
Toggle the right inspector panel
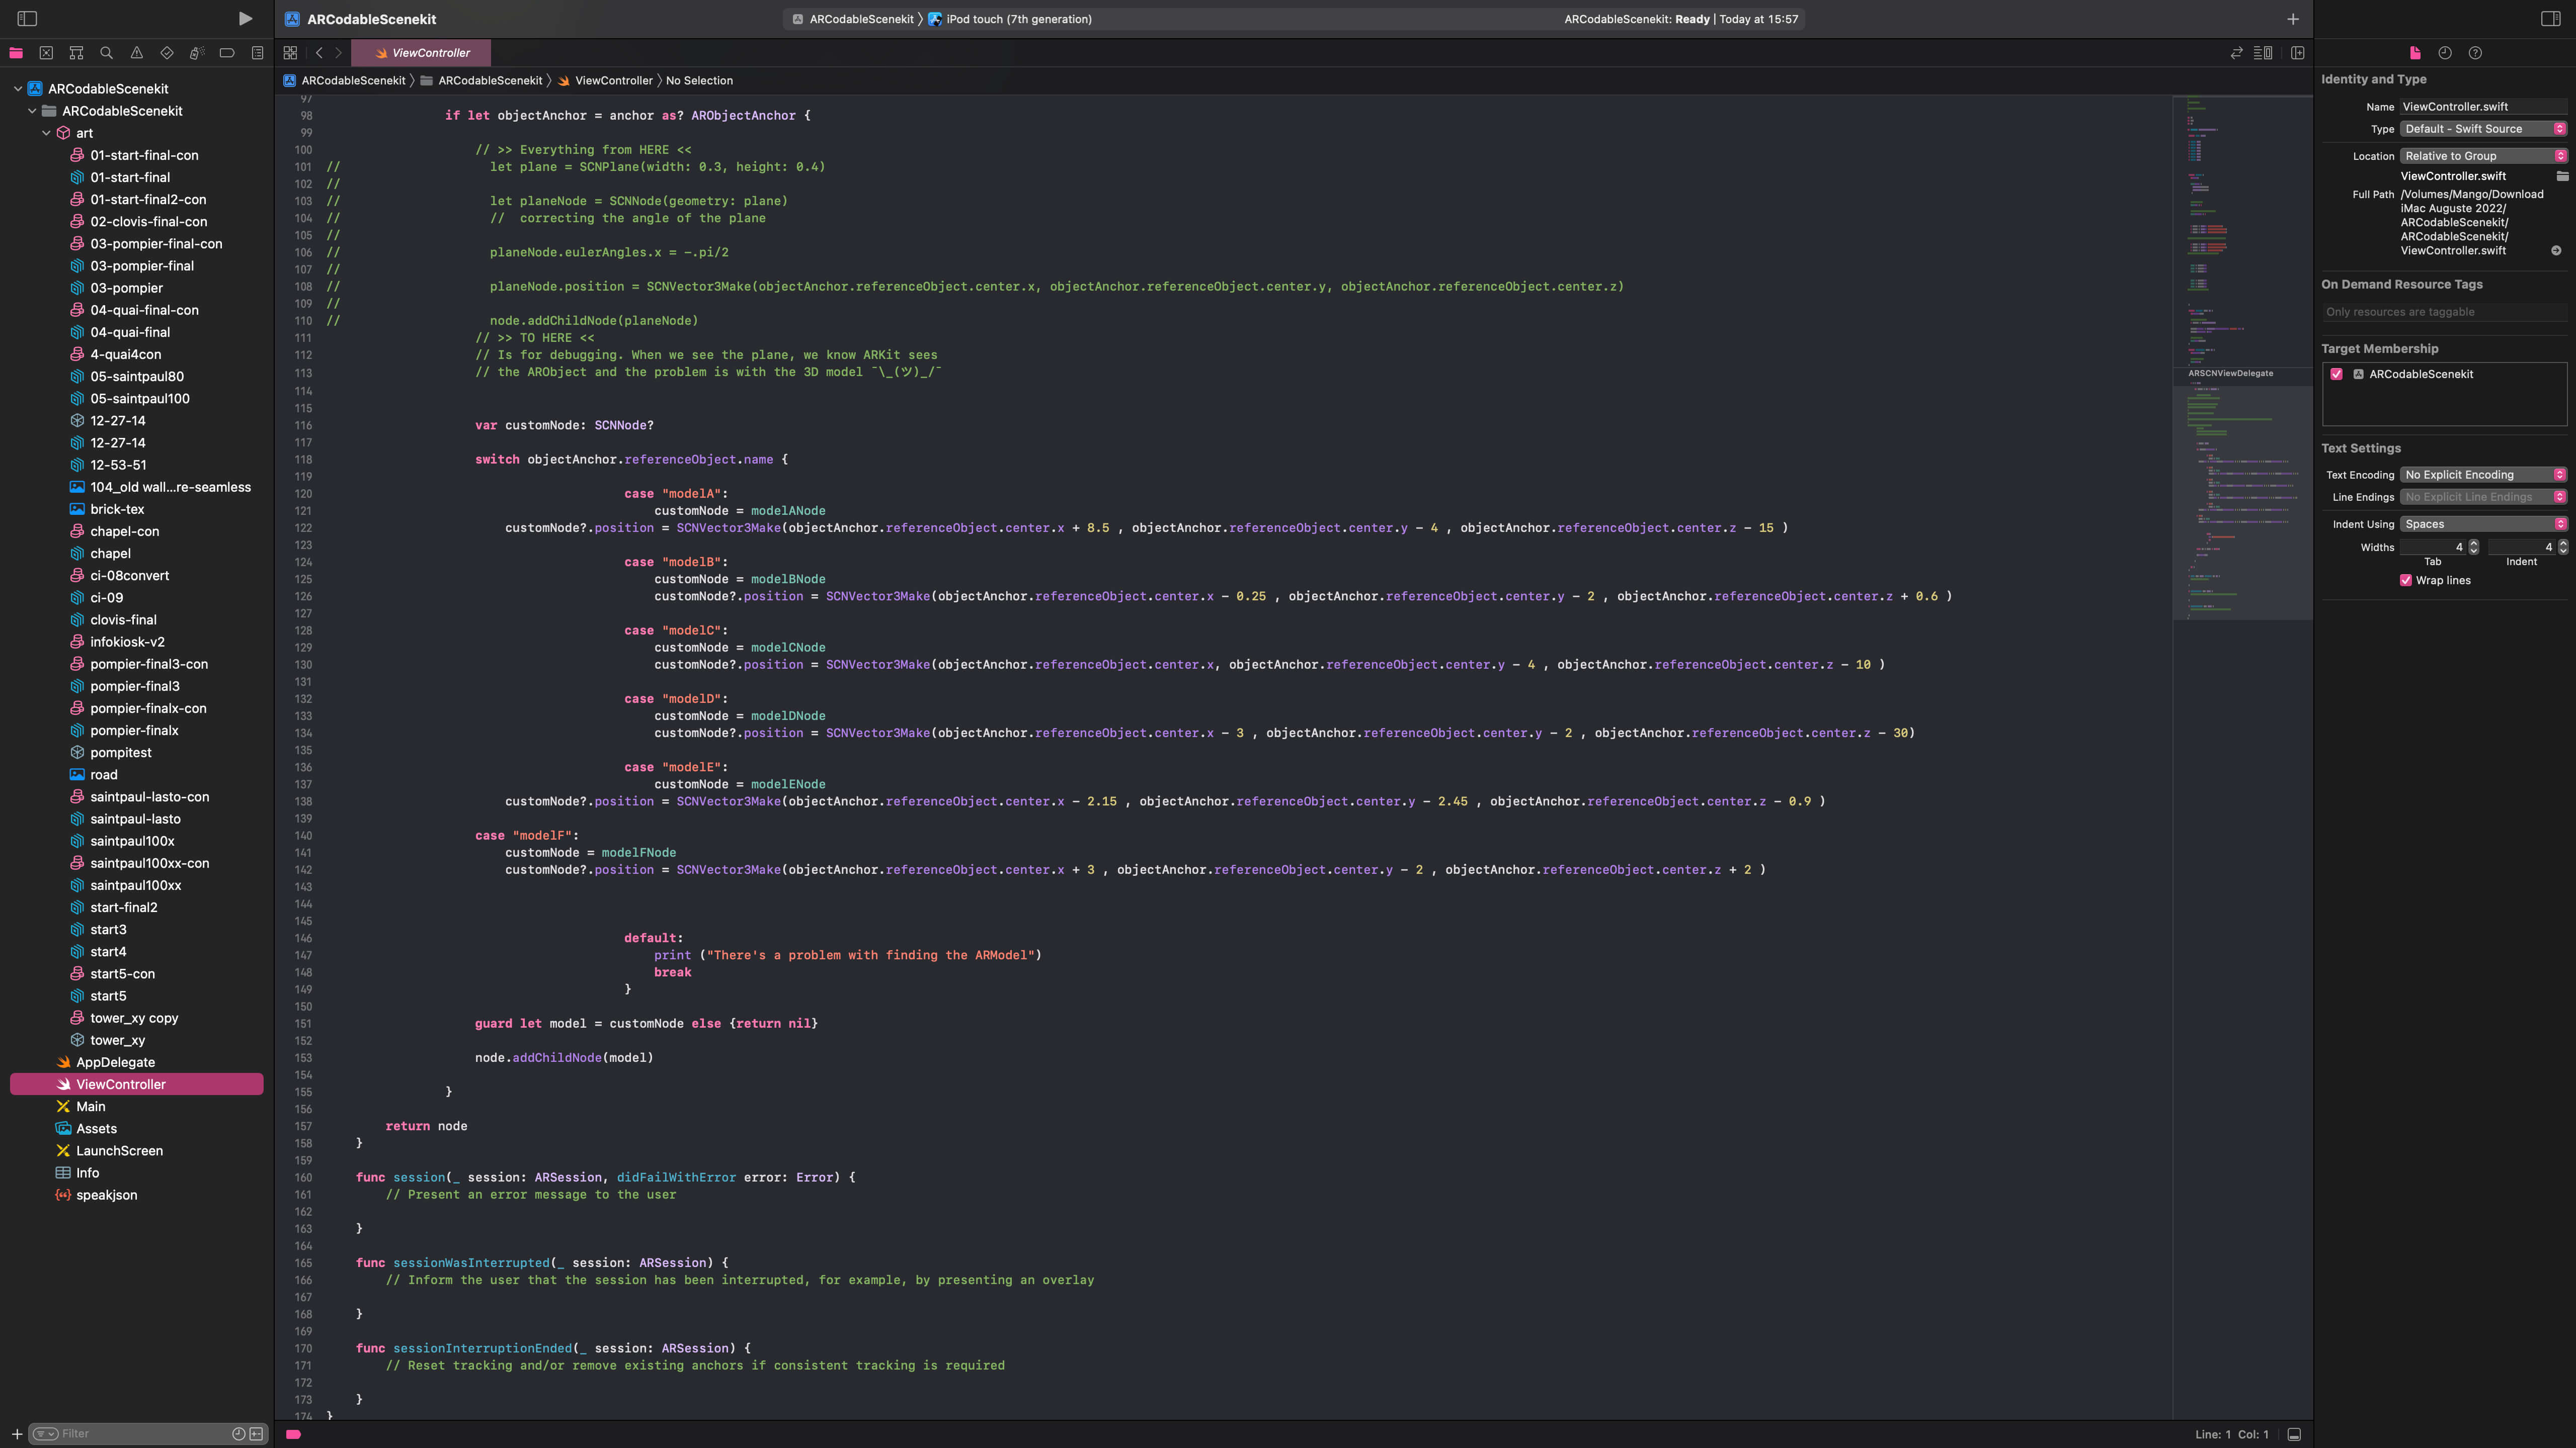point(2550,19)
